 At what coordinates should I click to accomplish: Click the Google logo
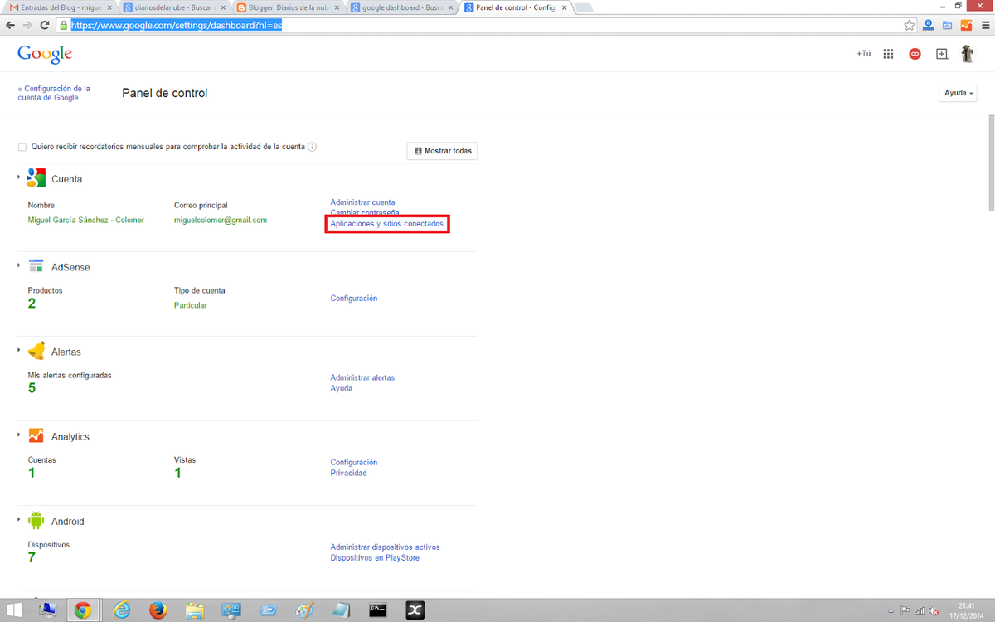pyautogui.click(x=45, y=54)
